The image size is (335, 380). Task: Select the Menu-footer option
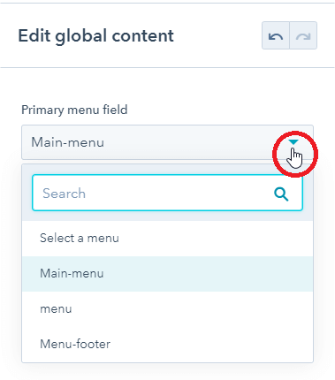[167, 344]
